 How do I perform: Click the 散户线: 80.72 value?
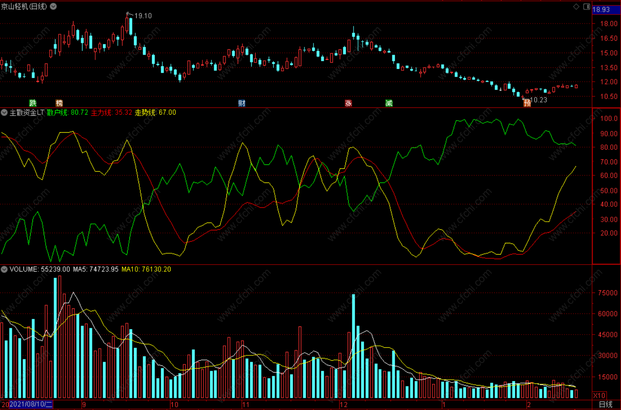coord(68,112)
